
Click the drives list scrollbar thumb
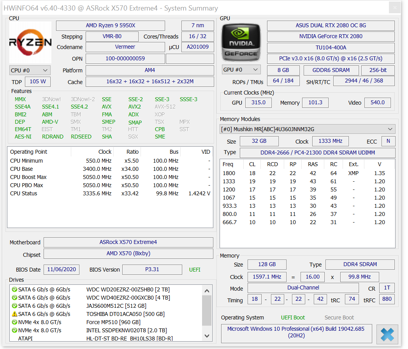tap(207, 310)
